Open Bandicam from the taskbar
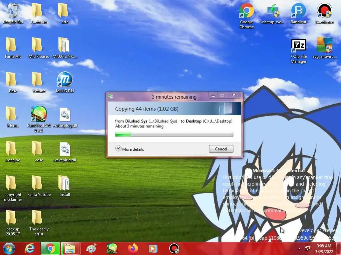The image size is (341, 255). tap(174, 248)
